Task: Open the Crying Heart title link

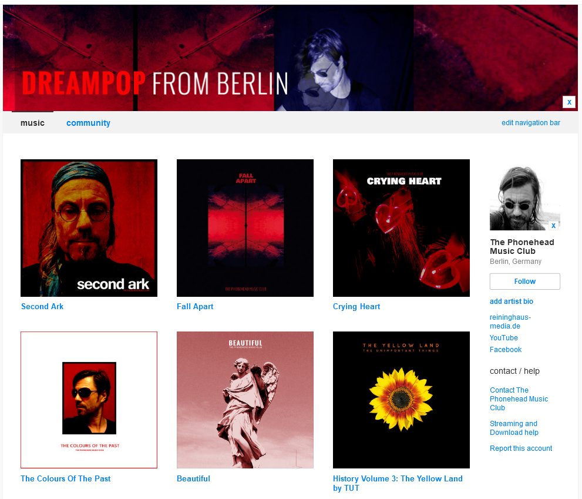Action: coord(356,307)
